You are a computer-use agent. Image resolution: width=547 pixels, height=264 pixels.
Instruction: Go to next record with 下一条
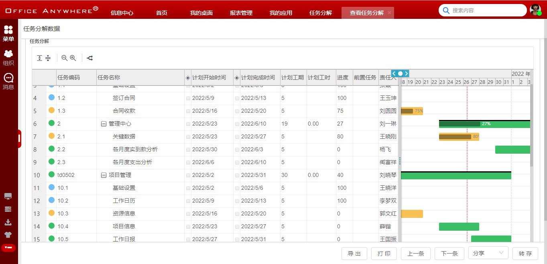click(x=449, y=254)
